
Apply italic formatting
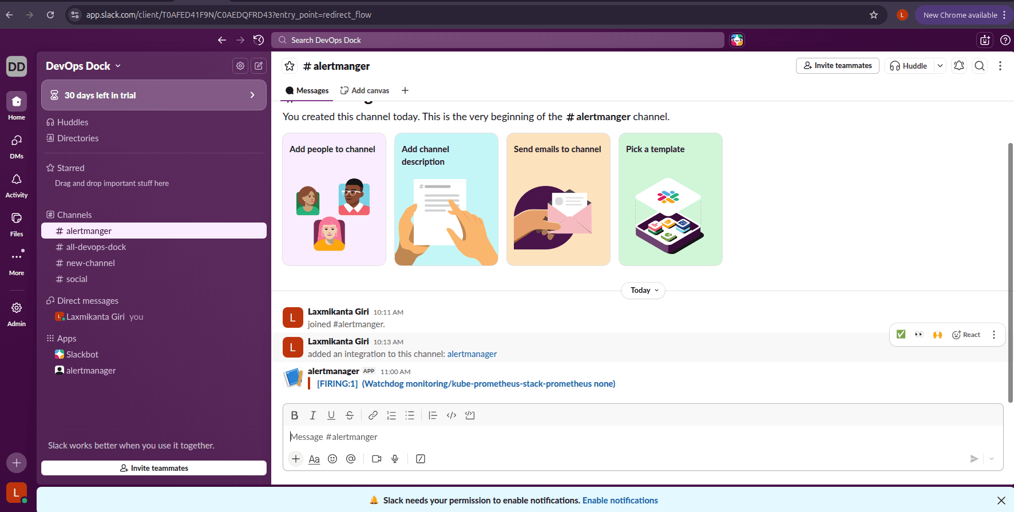pos(313,415)
